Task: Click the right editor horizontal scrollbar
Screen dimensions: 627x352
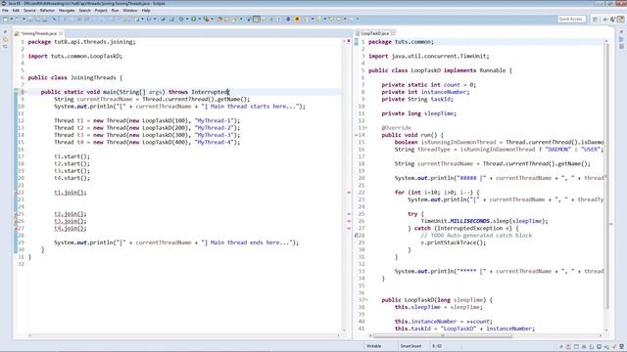Action: pos(443,335)
